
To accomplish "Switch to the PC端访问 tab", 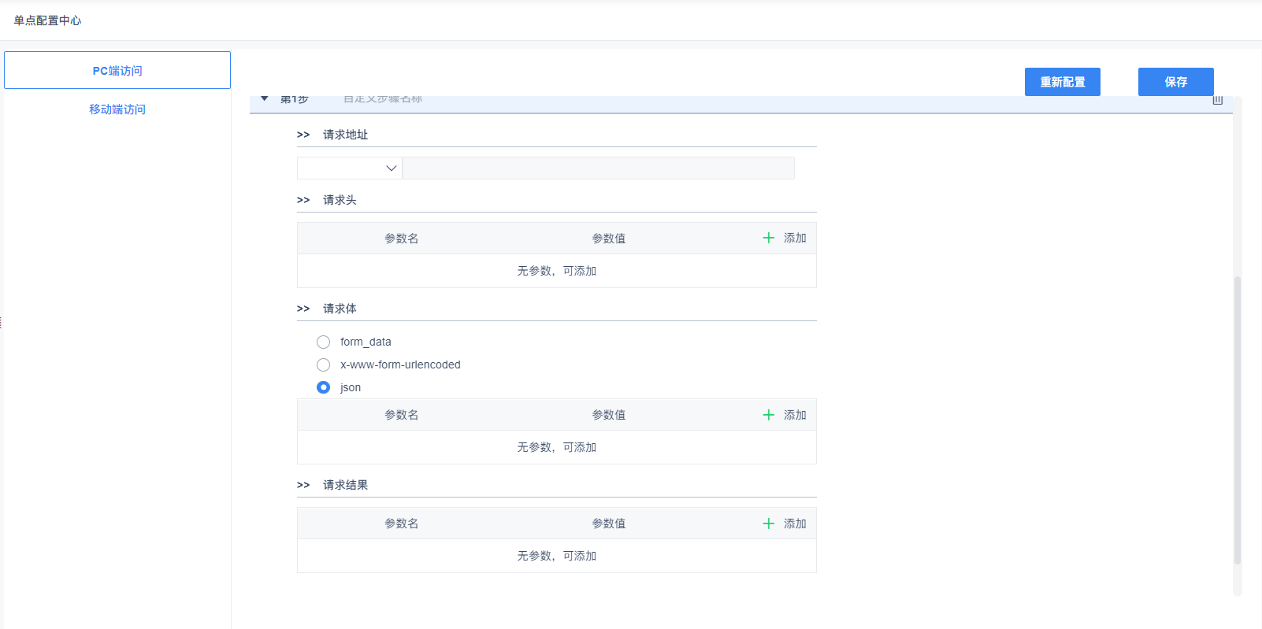I will 117,71.
